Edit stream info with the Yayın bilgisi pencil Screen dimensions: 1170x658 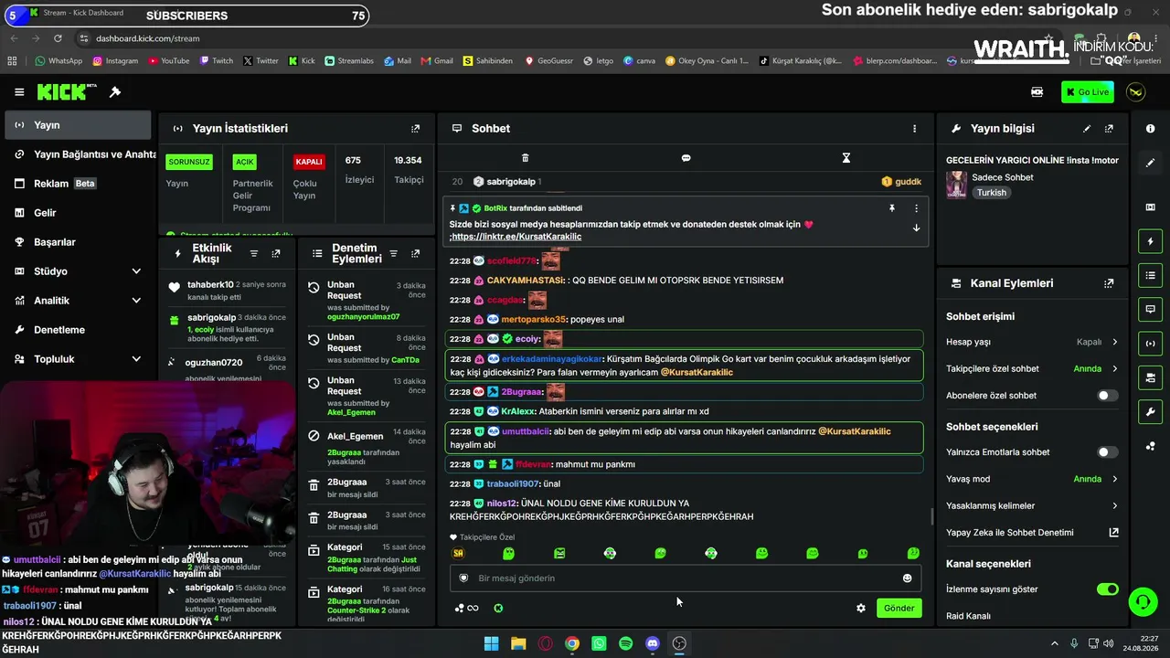tap(1087, 129)
